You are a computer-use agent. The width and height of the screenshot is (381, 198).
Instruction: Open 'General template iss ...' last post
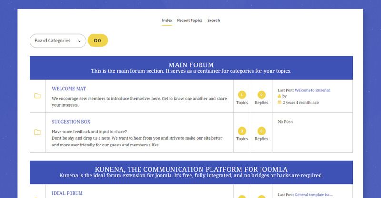pyautogui.click(x=314, y=195)
